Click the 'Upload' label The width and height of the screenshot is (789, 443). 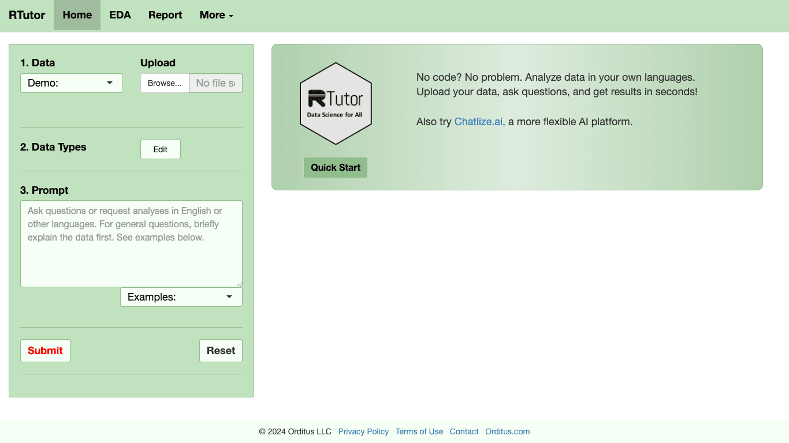[x=158, y=63]
